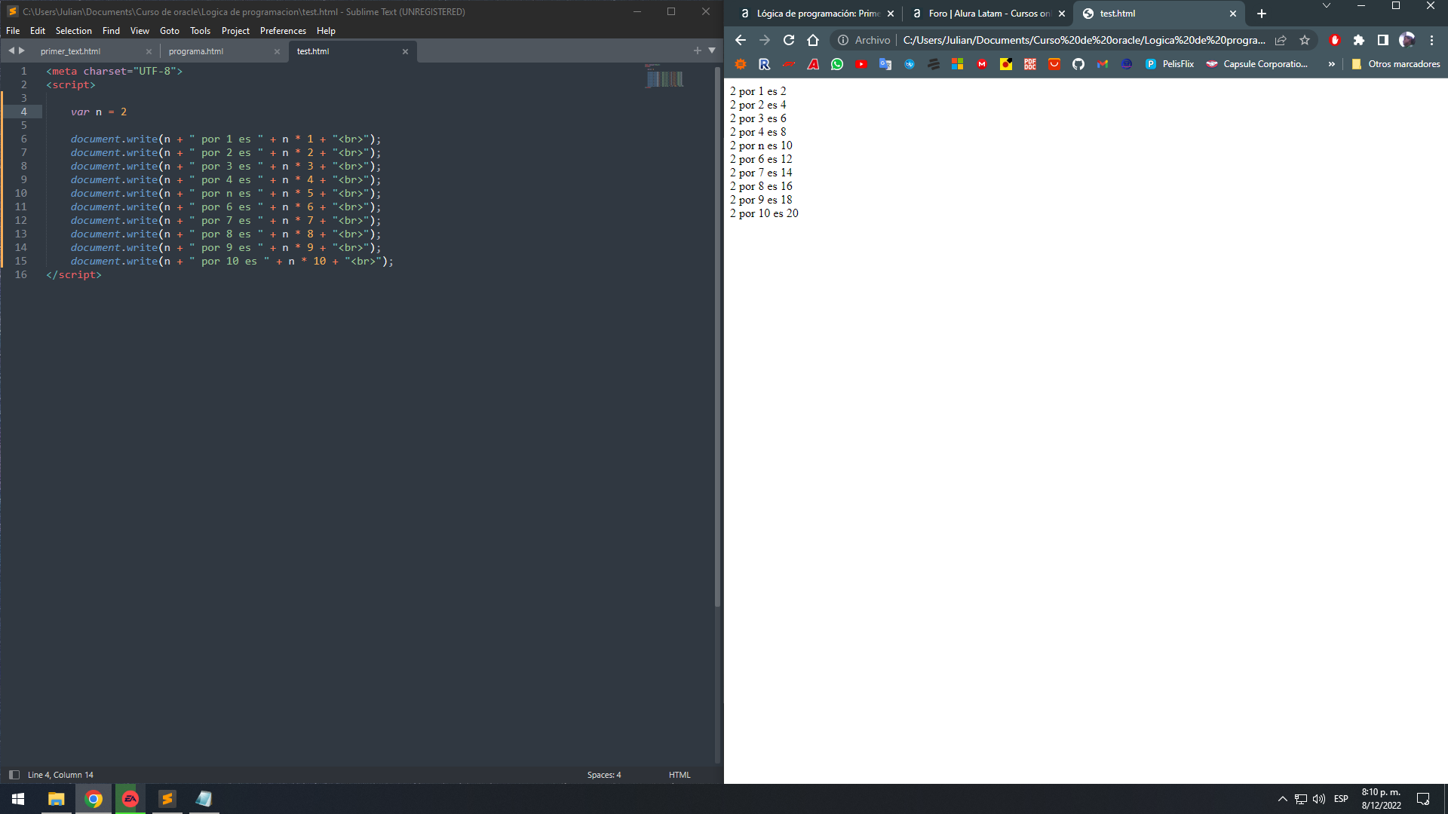The image size is (1448, 814).
Task: Open Capsule Corporation bookmark
Action: [x=1257, y=64]
